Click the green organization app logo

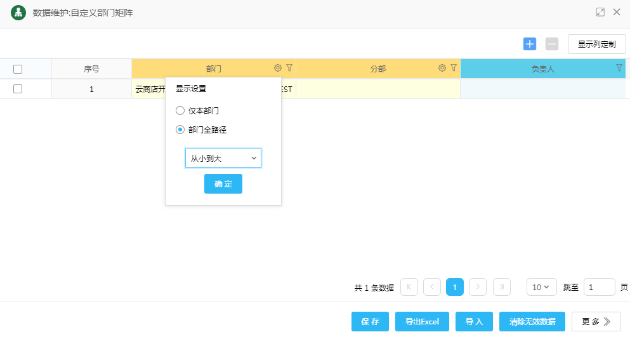(18, 13)
